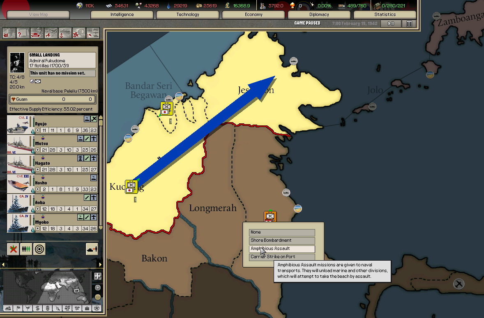Open the air units plane icon
The width and height of the screenshot is (484, 318).
point(51,33)
